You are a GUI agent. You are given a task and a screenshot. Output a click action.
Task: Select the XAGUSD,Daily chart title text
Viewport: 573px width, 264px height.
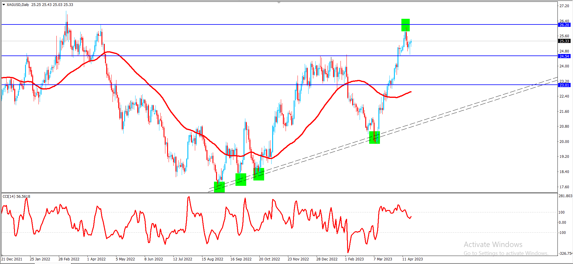[18, 5]
